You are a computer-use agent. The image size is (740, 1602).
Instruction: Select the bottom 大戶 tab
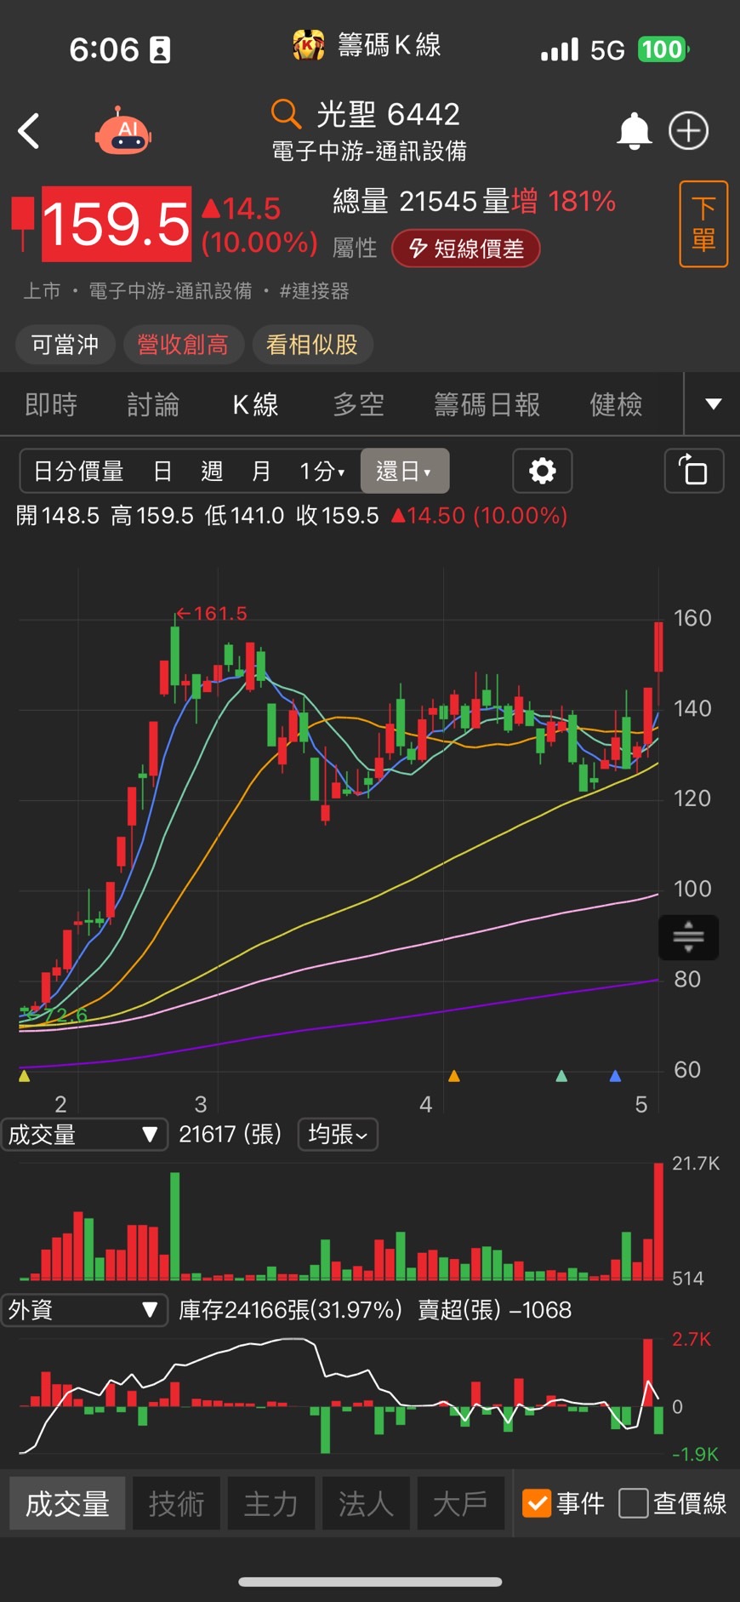tap(460, 1504)
